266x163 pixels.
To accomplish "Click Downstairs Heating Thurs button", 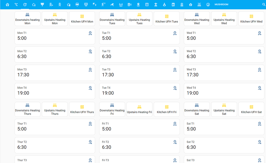I will (28, 109).
